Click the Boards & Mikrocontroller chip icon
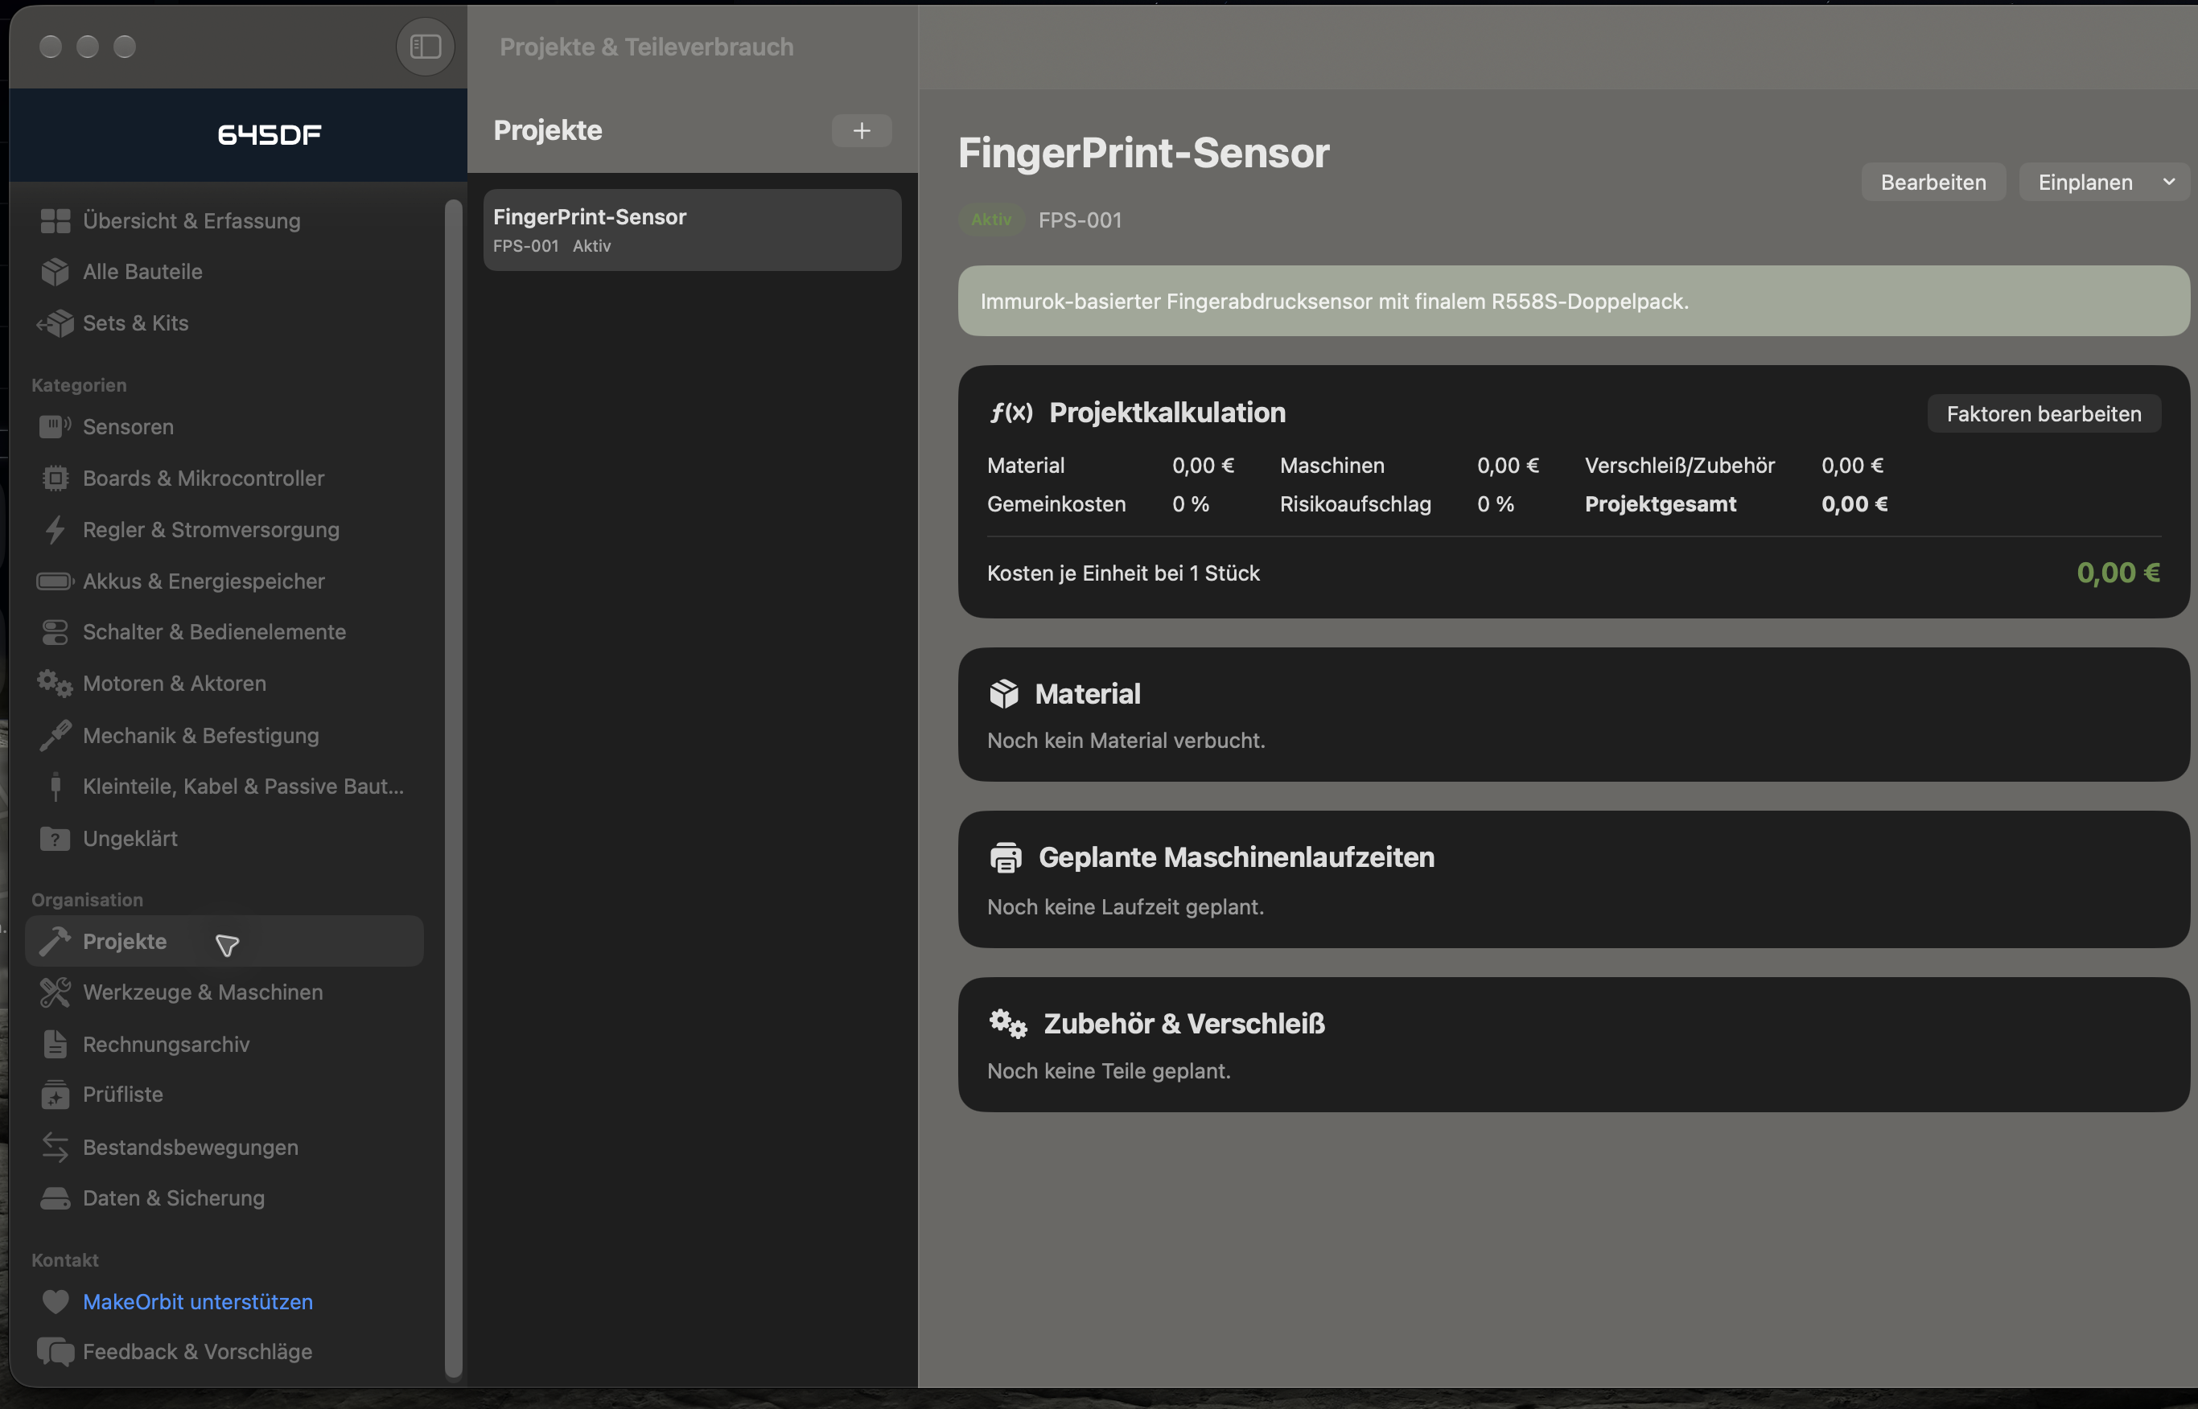Viewport: 2198px width, 1409px height. tap(55, 478)
